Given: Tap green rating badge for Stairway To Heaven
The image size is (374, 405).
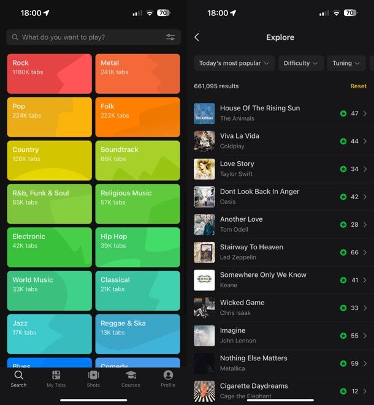Looking at the screenshot, I should coord(343,252).
